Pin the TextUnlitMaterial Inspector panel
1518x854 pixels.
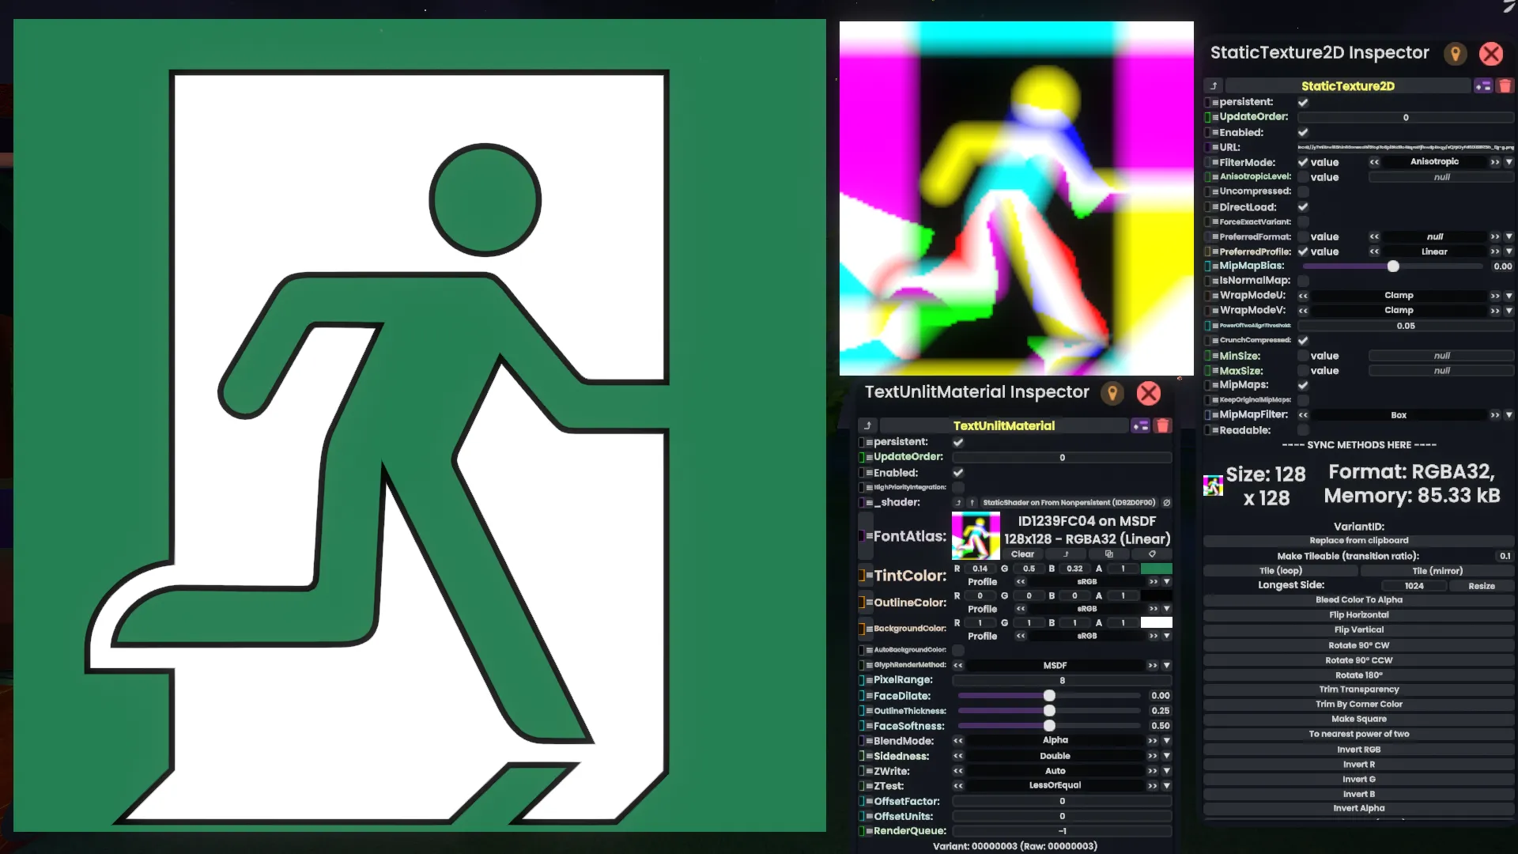[x=1112, y=393]
